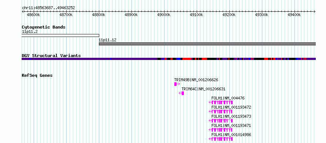This screenshot has height=143, width=326.
Task: Select the TRIM64C gene glyph
Action: pos(181,93)
